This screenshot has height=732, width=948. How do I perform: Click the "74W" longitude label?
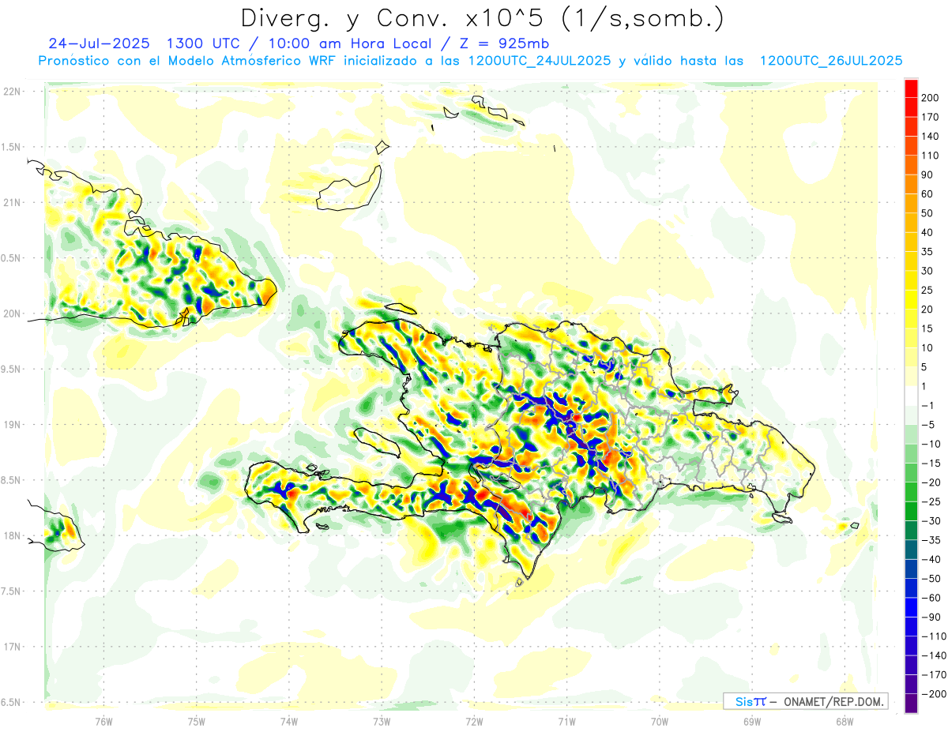(289, 721)
